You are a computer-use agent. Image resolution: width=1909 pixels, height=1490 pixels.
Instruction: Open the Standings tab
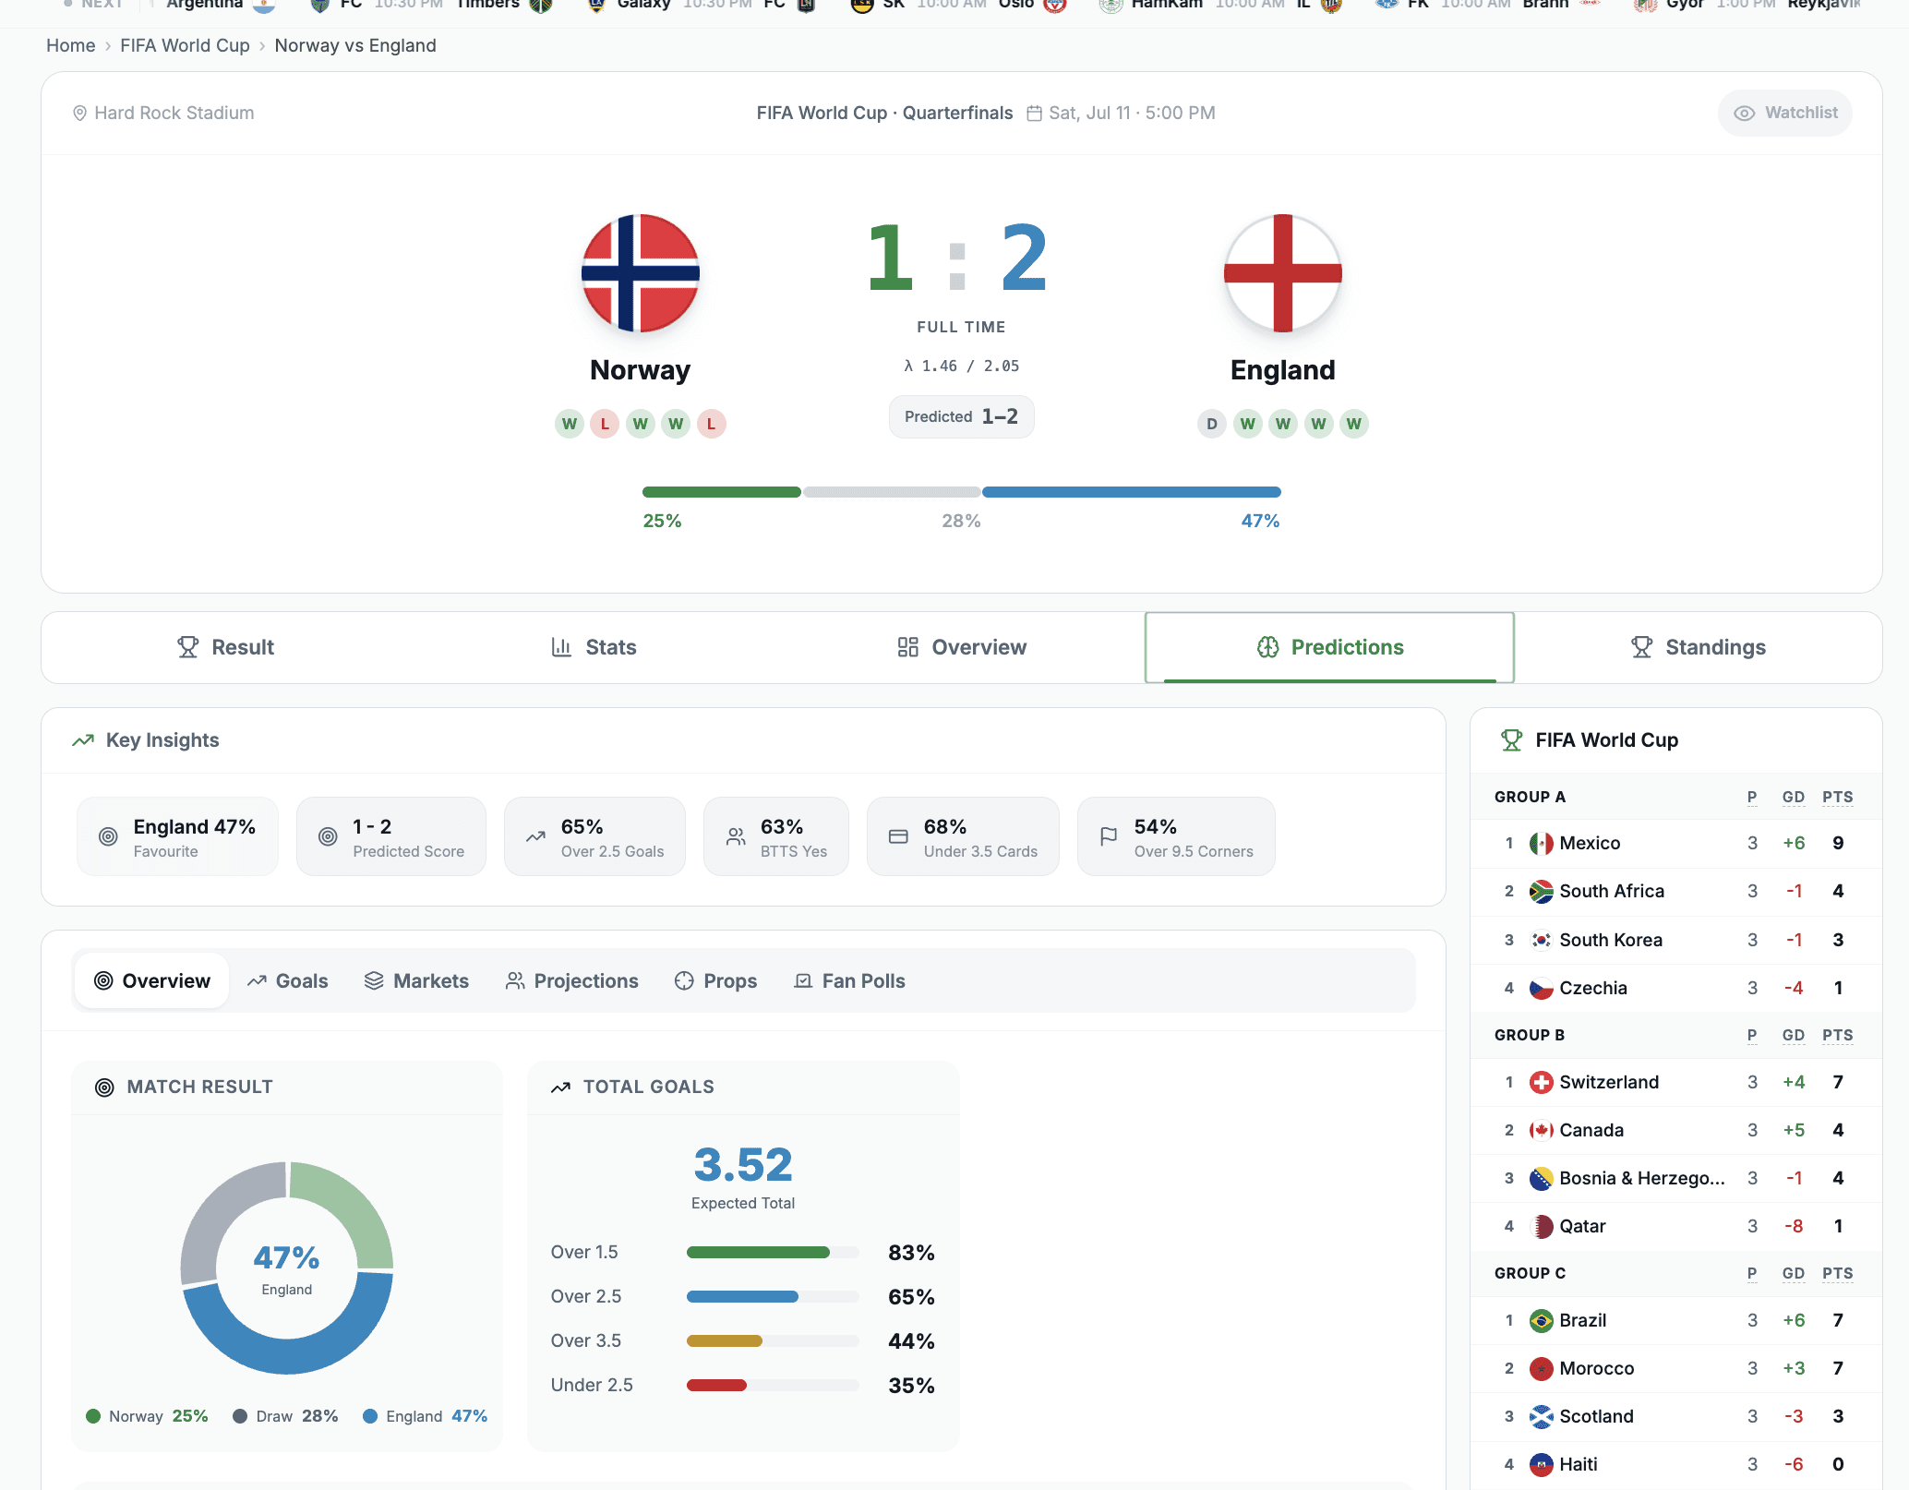1698,647
